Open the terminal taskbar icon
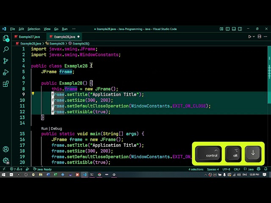Viewport: 271px width, 203px height. pyautogui.click(x=92, y=175)
